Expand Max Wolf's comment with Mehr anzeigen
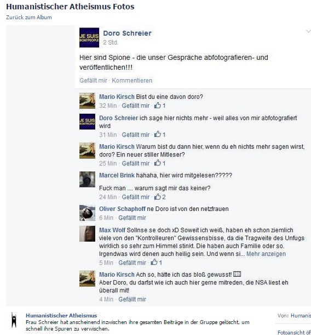Image resolution: width=311 pixels, height=335 pixels. coord(266,254)
